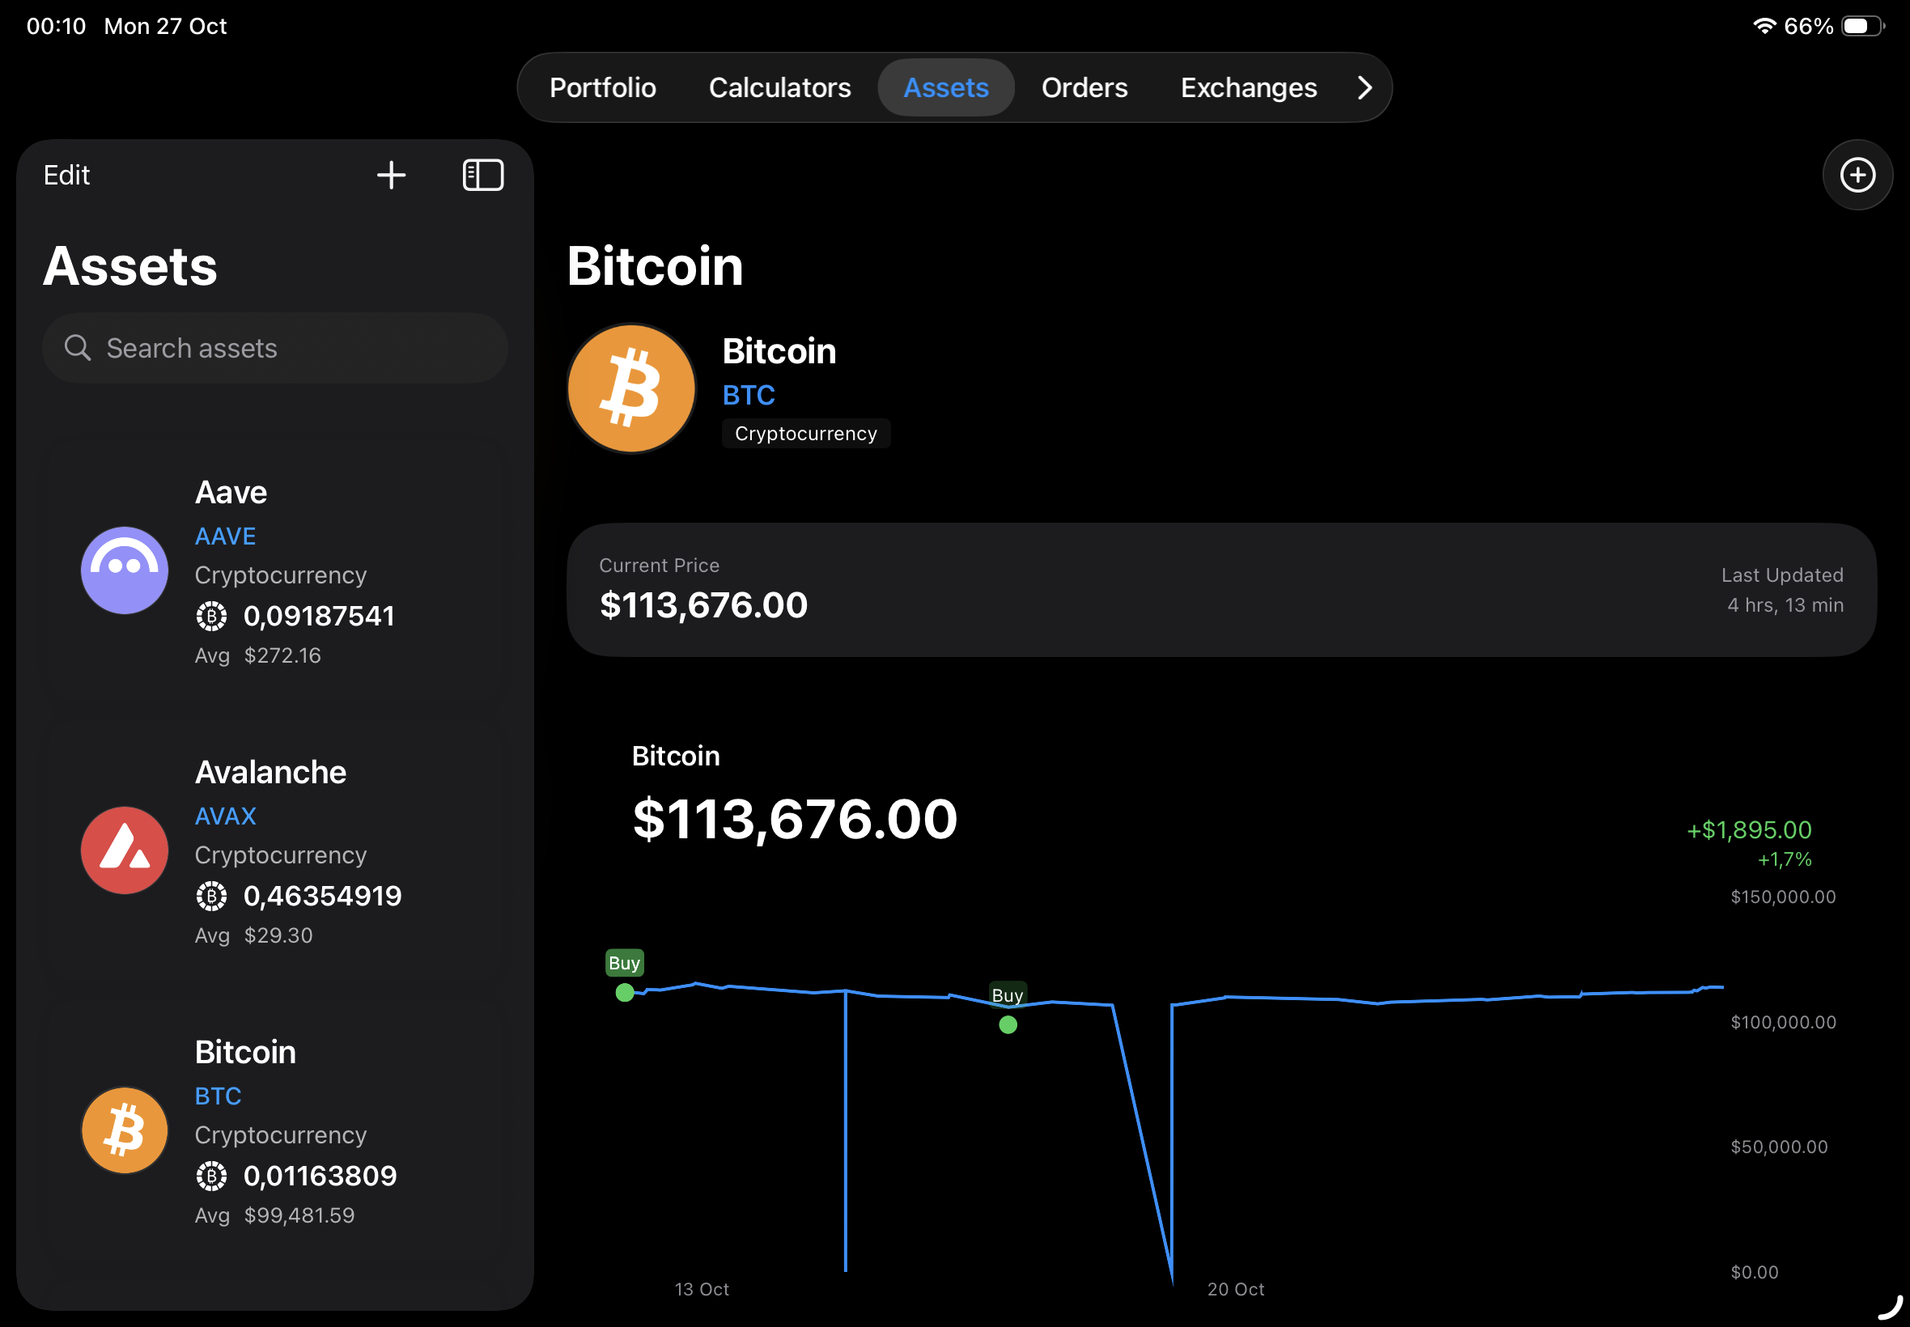
Task: Click the Avalanche logo in sidebar
Action: (124, 850)
